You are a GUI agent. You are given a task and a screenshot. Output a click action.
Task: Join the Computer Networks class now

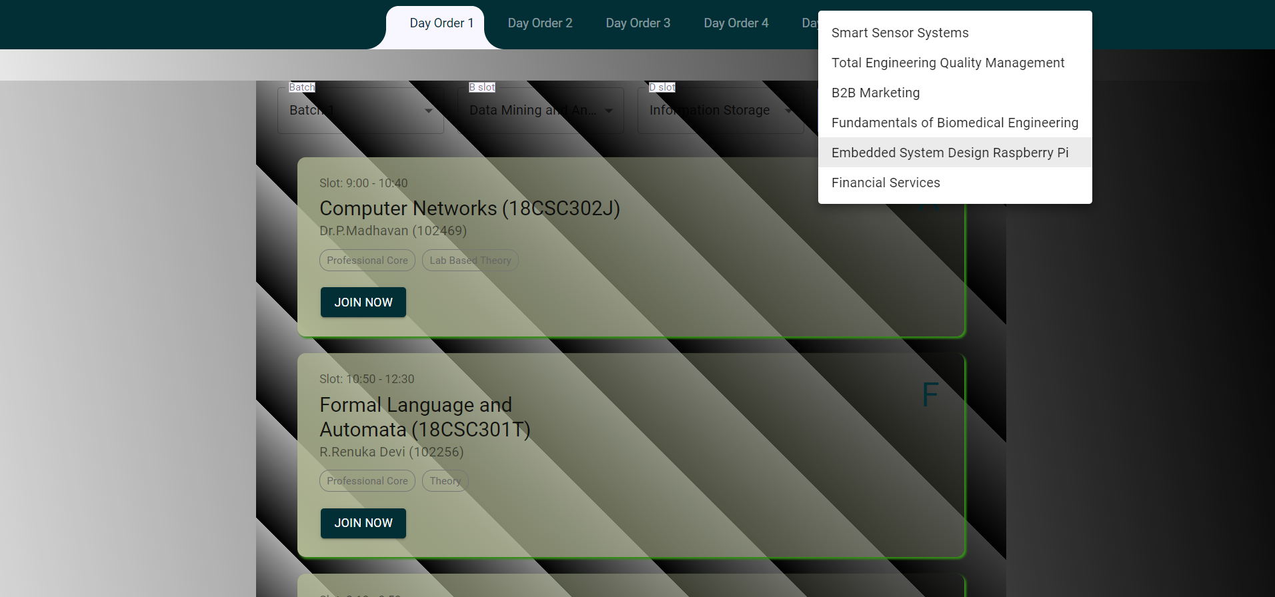[363, 302]
